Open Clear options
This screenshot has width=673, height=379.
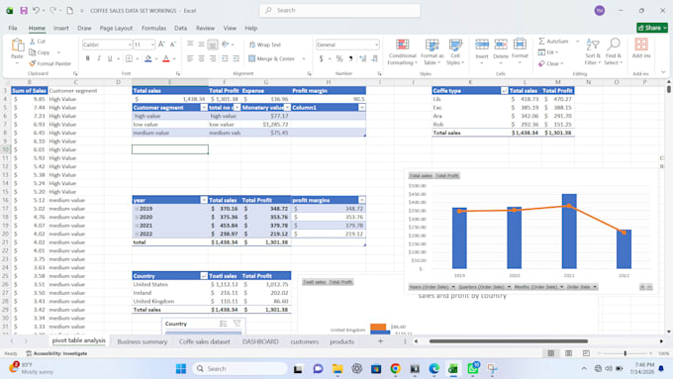pos(550,63)
